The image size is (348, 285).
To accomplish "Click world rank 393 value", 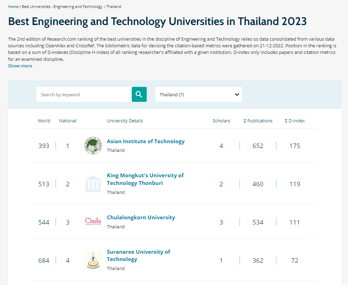I will click(44, 146).
